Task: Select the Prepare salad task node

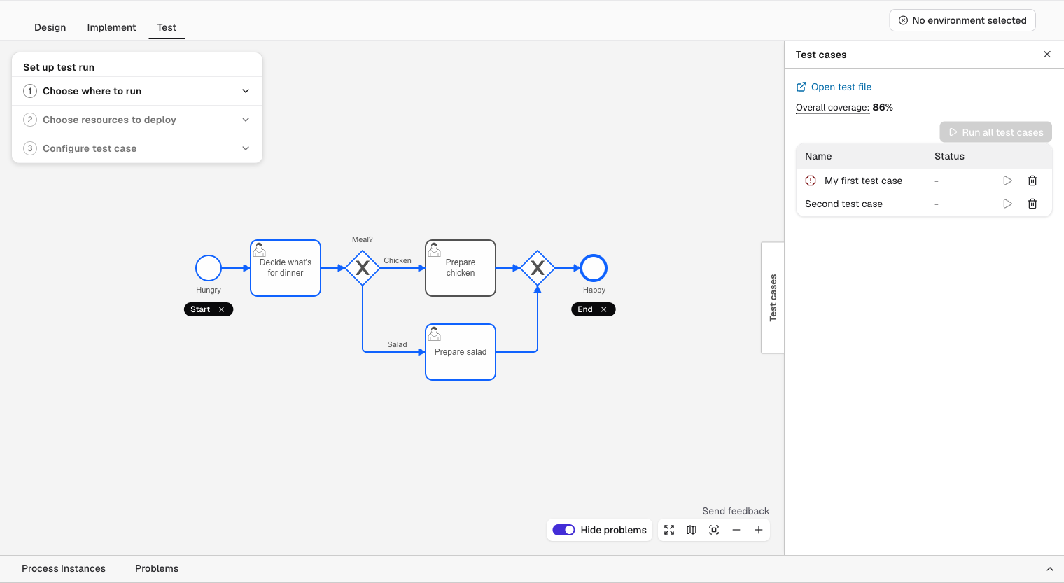Action: click(x=461, y=352)
